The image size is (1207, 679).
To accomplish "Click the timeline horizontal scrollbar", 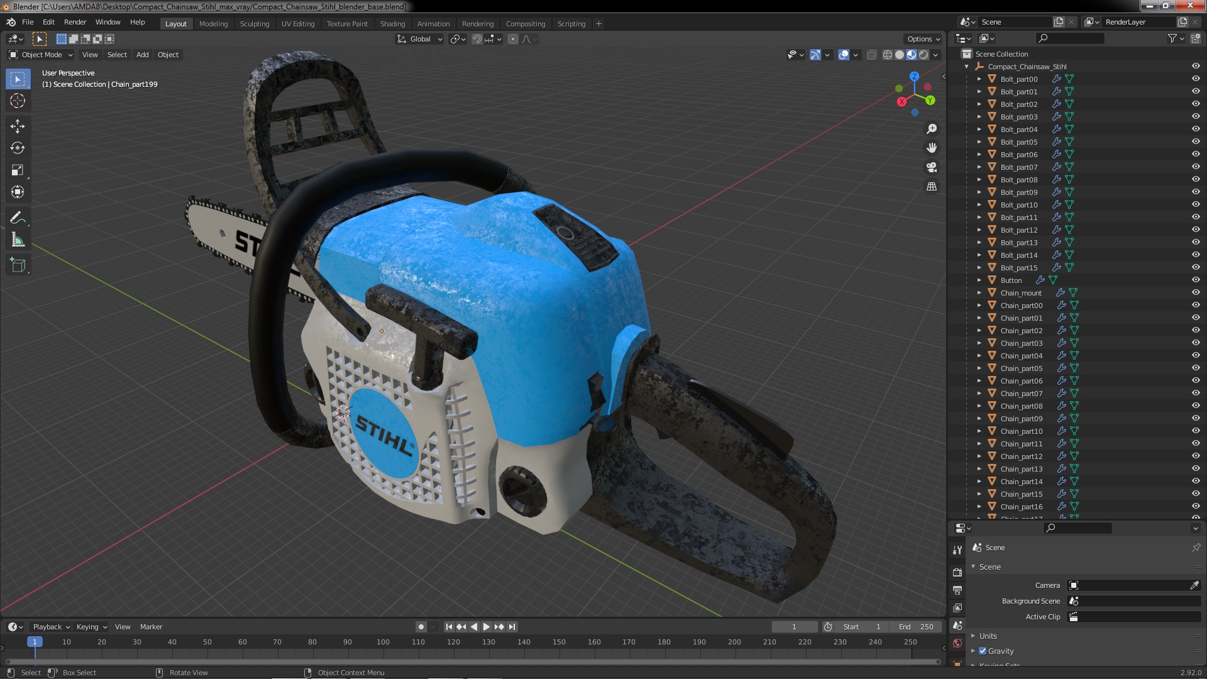I will click(x=473, y=661).
